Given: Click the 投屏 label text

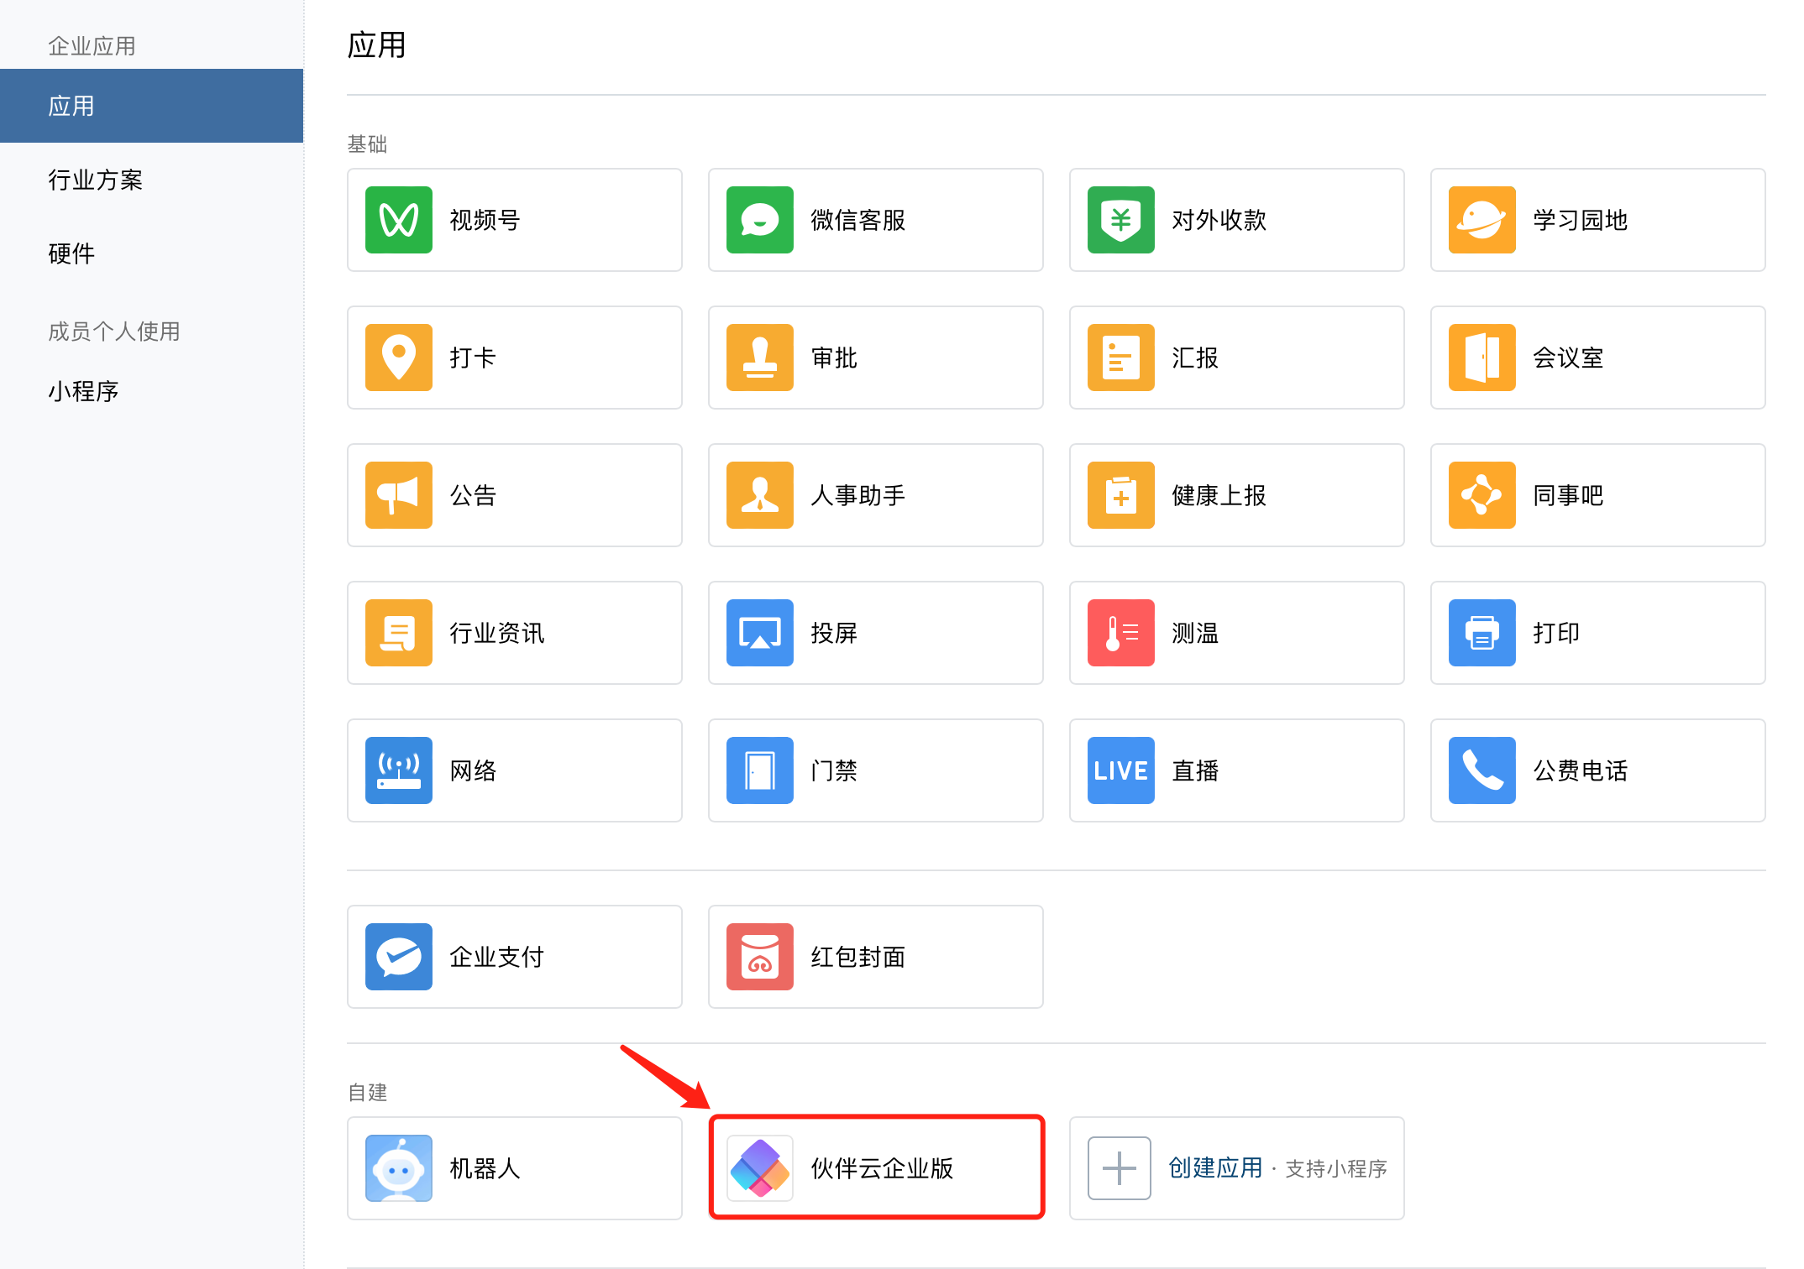Looking at the screenshot, I should point(834,633).
